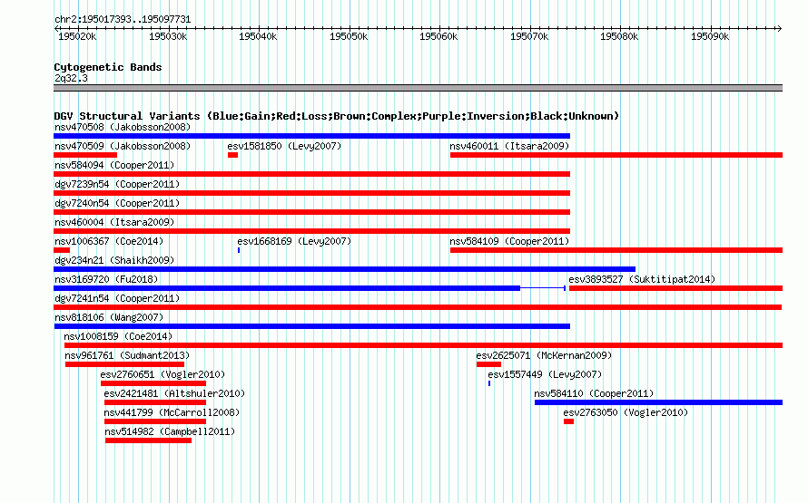The image size is (808, 503).
Task: Click nsv818106 (Wang2007) variant label
Action: click(109, 317)
